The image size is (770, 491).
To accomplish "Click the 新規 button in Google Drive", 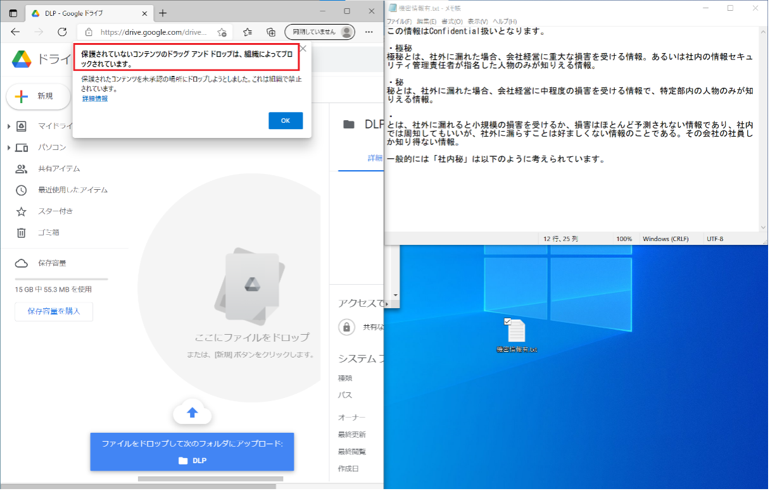I will 38,96.
